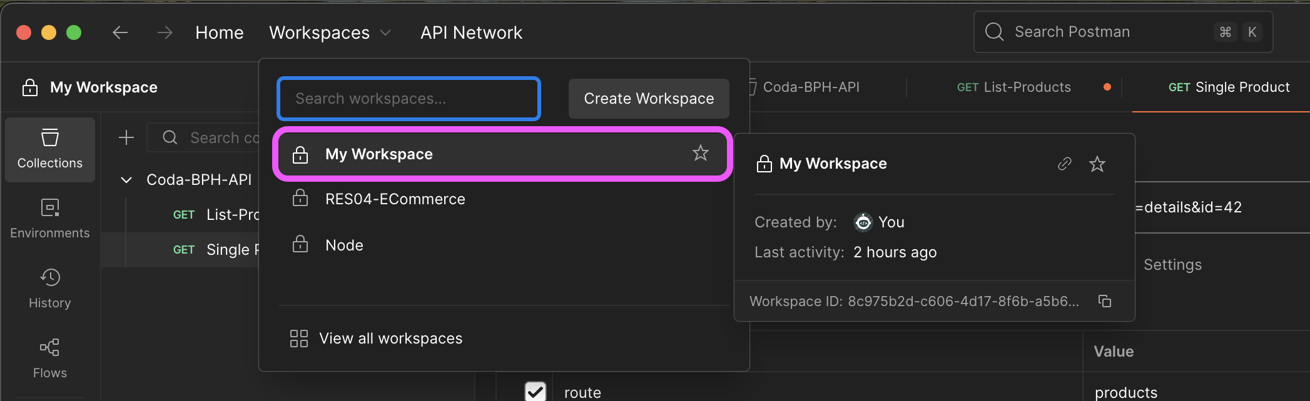Viewport: 1310px width, 401px height.
Task: Click the Create Workspace button
Action: [649, 99]
